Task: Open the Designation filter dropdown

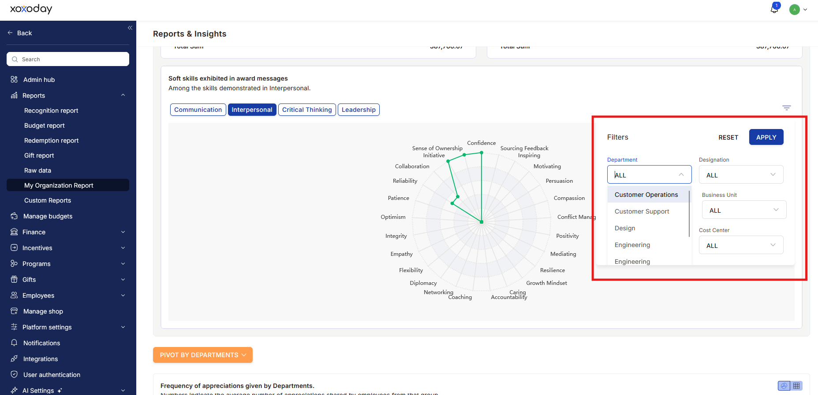Action: pyautogui.click(x=741, y=174)
